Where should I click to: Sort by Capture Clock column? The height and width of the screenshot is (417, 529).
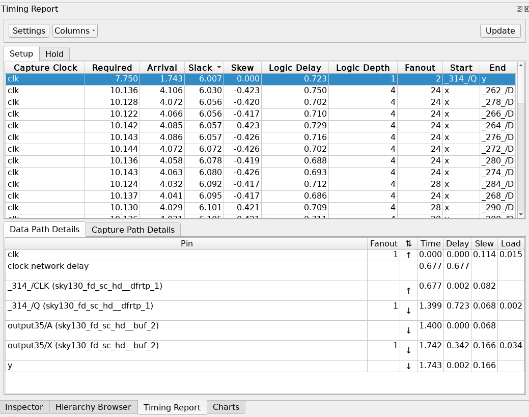point(45,68)
